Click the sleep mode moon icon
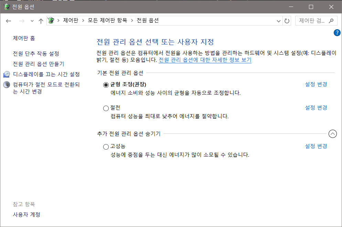Screen dimensions: 342x227 (7, 85)
